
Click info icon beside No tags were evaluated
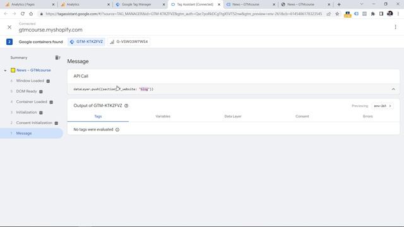tap(117, 130)
